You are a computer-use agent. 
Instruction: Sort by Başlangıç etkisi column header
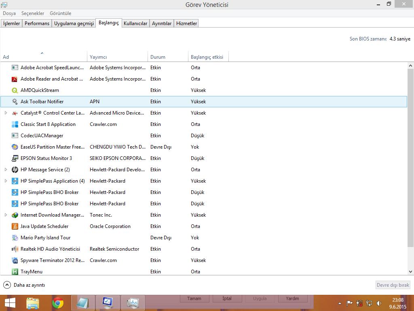click(208, 57)
